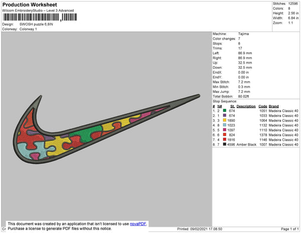Click the 'Code' column header

pos(263,106)
